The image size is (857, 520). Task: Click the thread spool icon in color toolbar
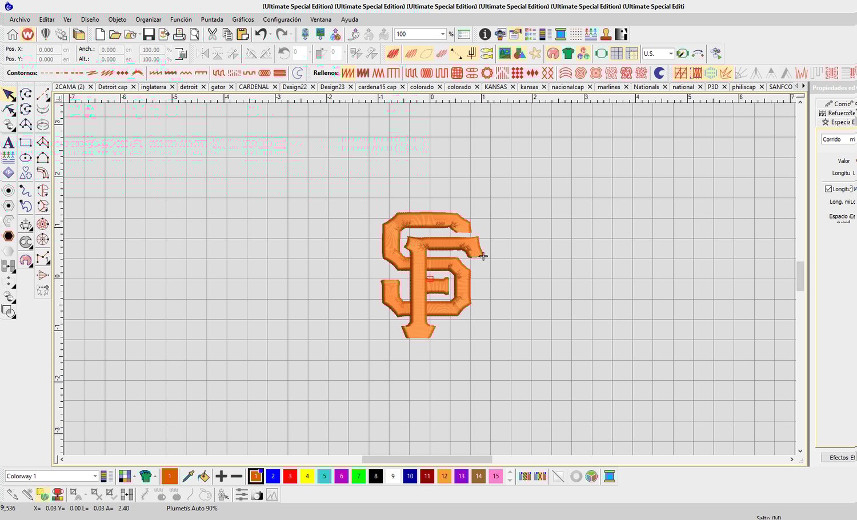610,476
